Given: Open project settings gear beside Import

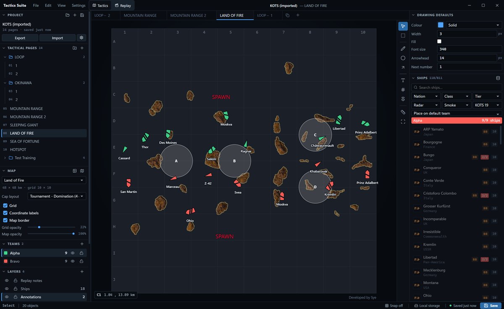Looking at the screenshot, I should click(81, 38).
